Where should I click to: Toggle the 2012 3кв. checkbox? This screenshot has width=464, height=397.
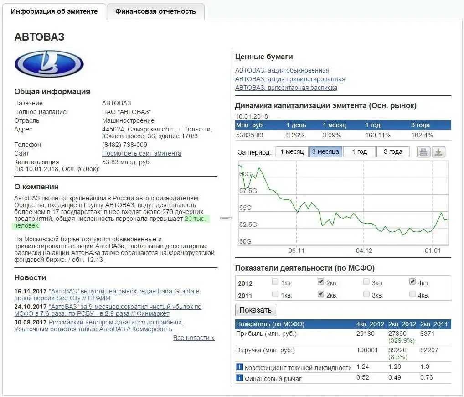pyautogui.click(x=366, y=282)
